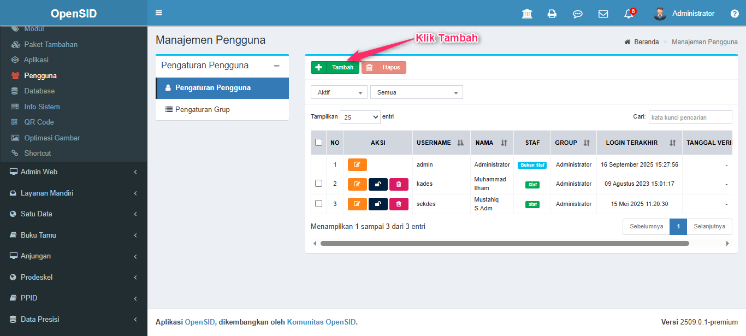Click the printer icon in header
The height and width of the screenshot is (336, 746).
click(x=552, y=14)
